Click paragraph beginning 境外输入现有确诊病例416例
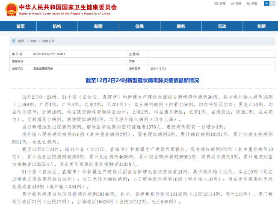The image size is (278, 207). (142, 138)
